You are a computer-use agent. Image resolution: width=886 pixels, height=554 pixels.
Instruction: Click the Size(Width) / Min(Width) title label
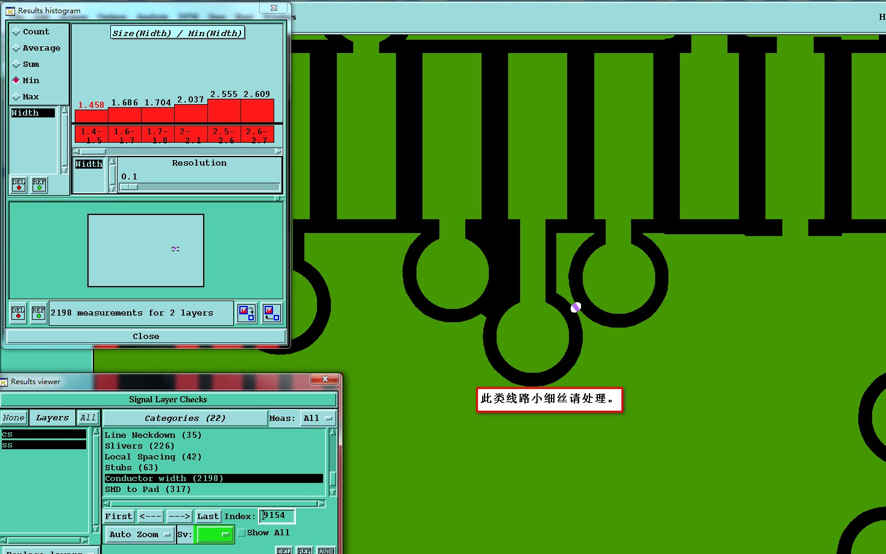[x=178, y=33]
